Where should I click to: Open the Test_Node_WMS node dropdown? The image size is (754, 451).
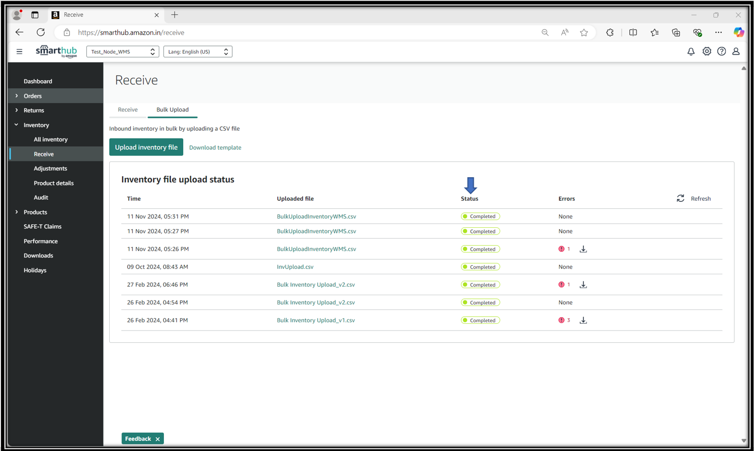pyautogui.click(x=123, y=52)
